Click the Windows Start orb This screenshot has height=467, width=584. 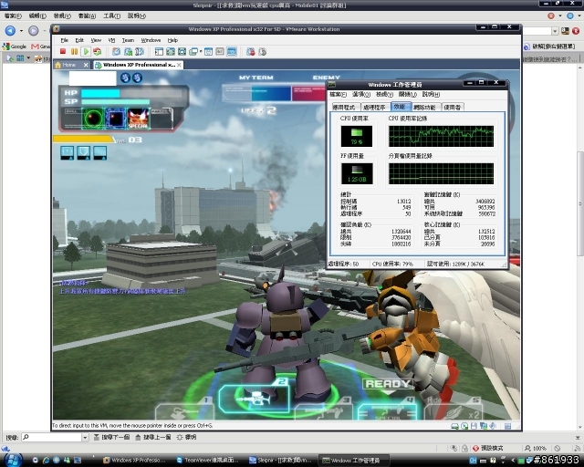[x=12, y=460]
